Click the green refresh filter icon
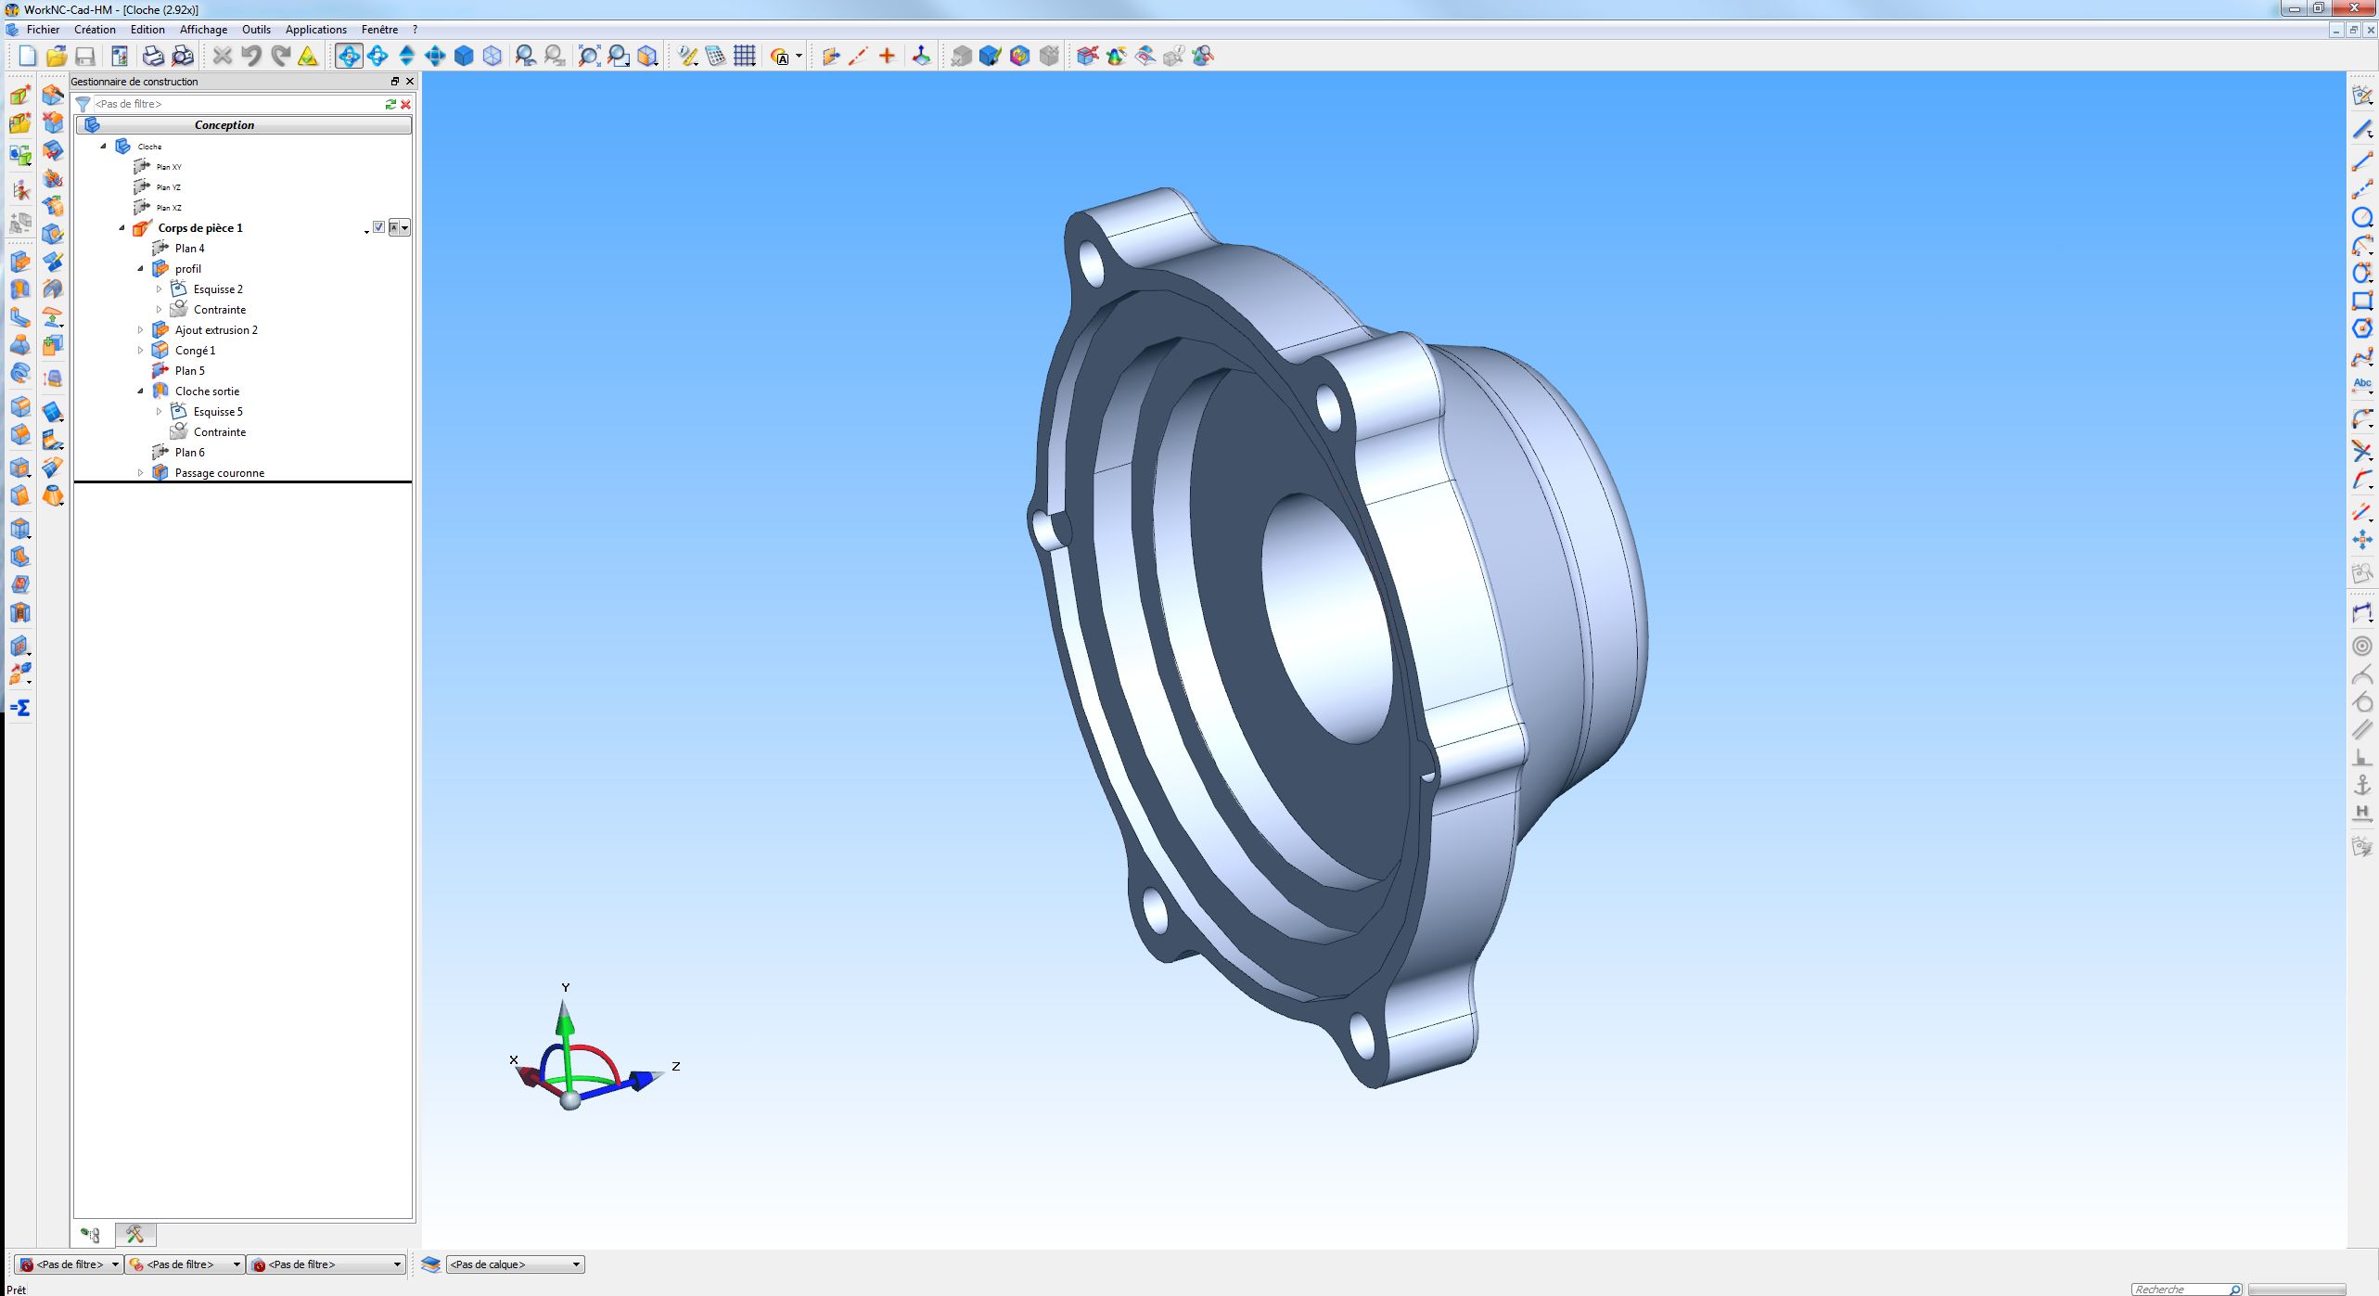Viewport: 2379px width, 1296px height. click(390, 104)
